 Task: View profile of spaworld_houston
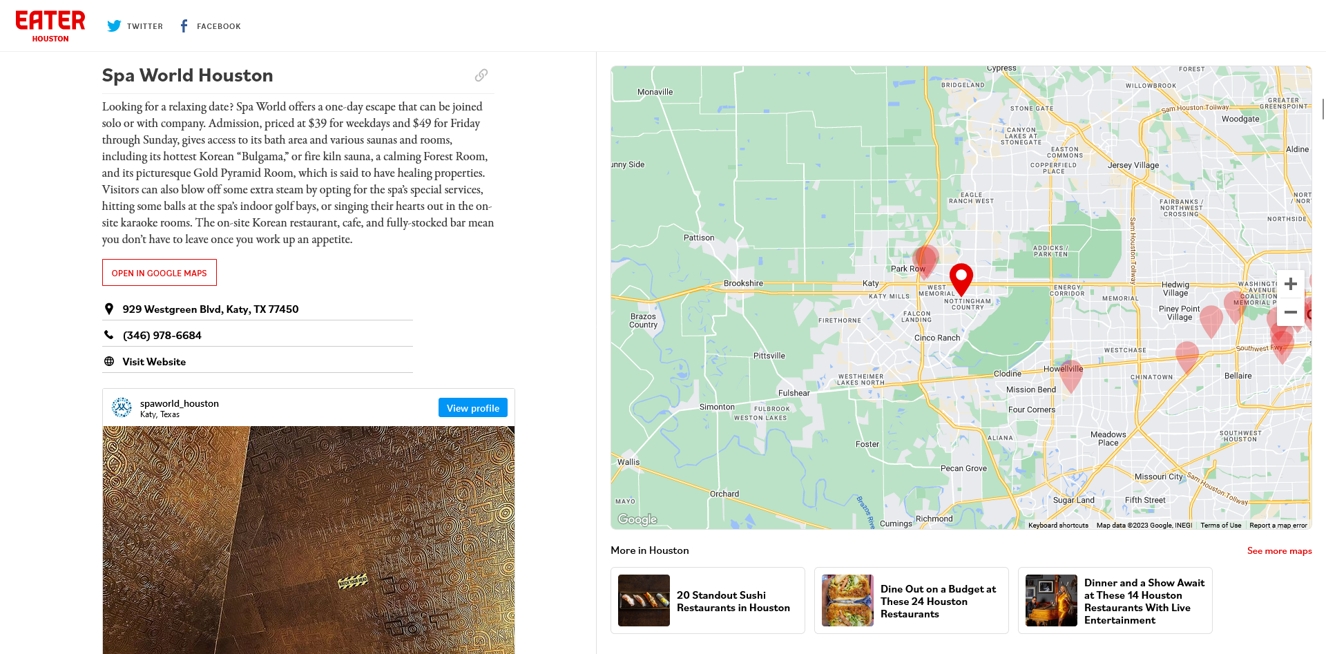pos(473,407)
